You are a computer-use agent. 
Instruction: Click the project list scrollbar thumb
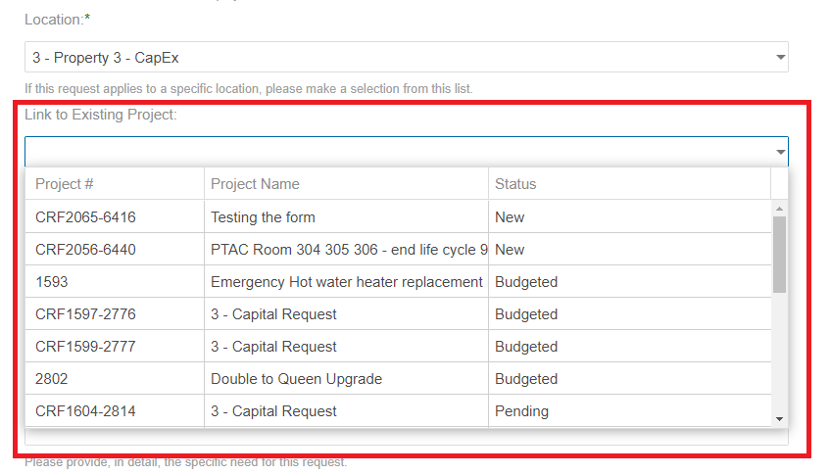point(779,254)
